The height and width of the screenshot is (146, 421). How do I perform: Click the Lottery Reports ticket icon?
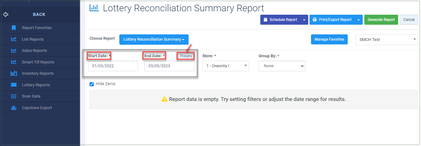tap(13, 85)
